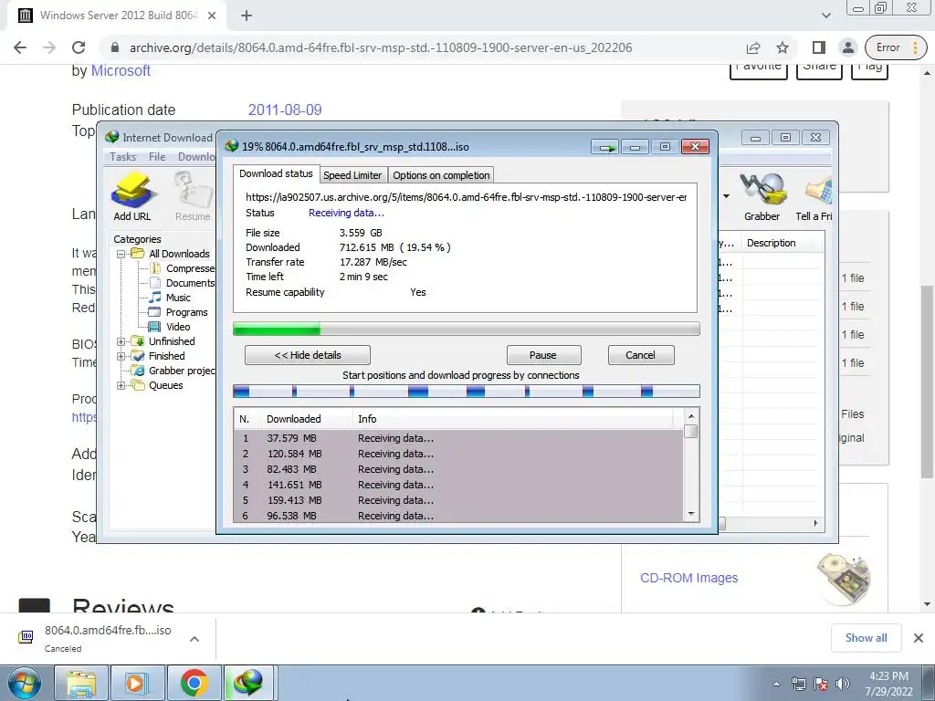
Task: Click the taskbar clock showing 4:23 PM
Action: coord(888,684)
